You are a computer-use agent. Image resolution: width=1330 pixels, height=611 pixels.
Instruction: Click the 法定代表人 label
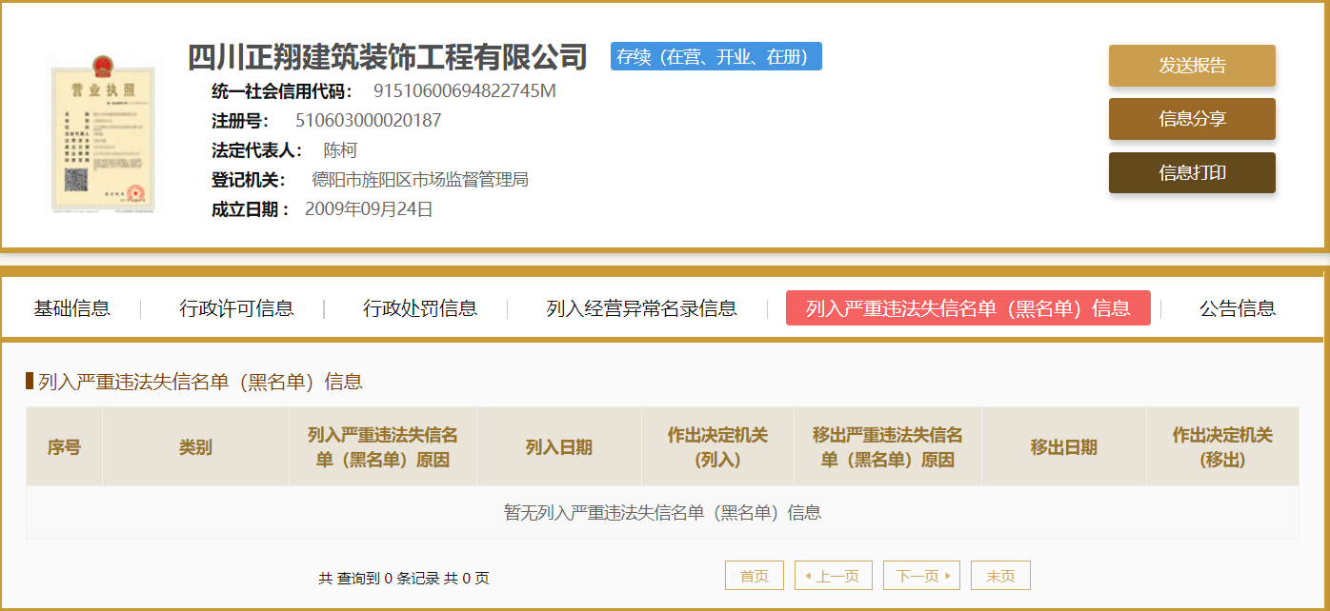(257, 150)
